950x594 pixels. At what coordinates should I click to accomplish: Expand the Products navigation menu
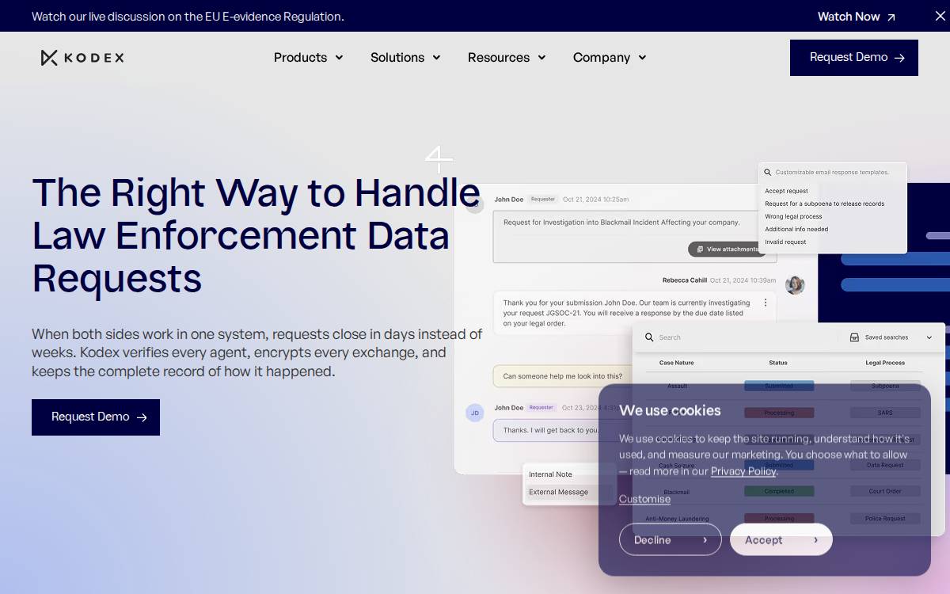coord(308,58)
